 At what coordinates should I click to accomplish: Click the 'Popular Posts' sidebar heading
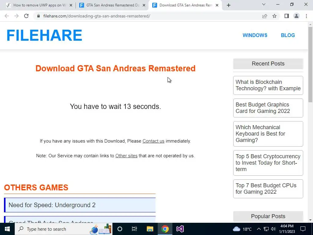click(x=268, y=216)
